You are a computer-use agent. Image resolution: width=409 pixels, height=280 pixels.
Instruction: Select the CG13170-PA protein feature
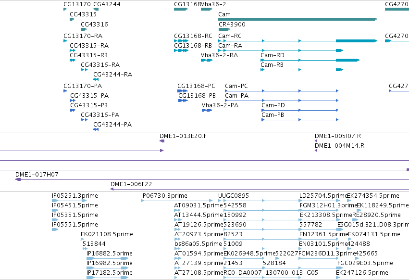pyautogui.click(x=65, y=91)
